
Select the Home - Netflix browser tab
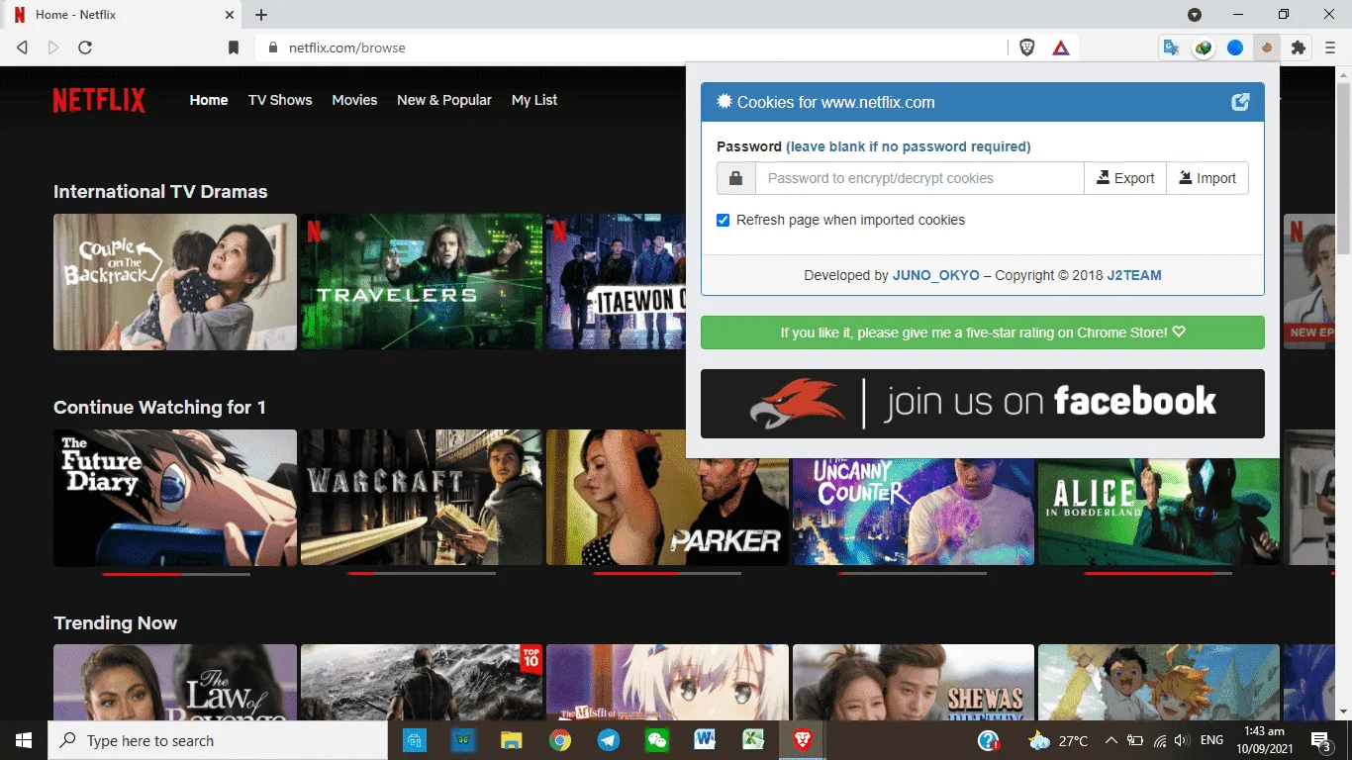(x=122, y=16)
